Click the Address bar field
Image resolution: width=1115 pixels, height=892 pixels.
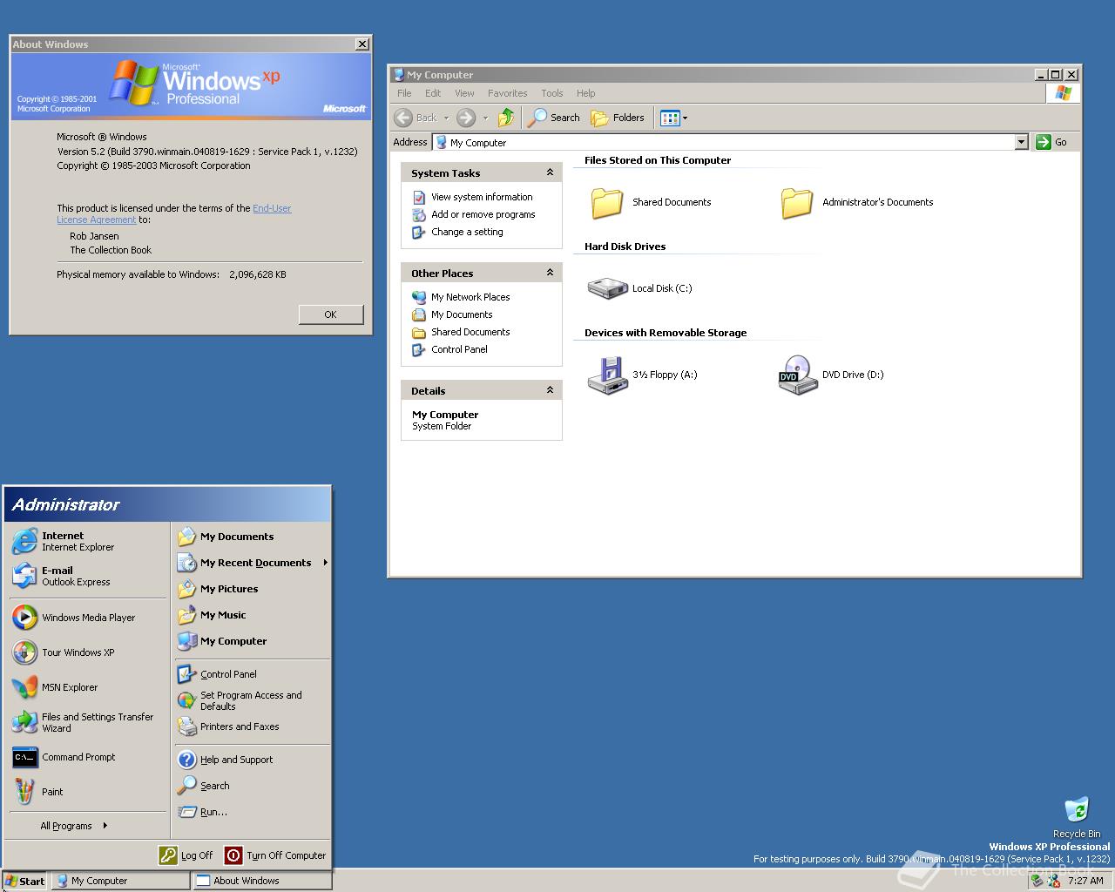[724, 142]
